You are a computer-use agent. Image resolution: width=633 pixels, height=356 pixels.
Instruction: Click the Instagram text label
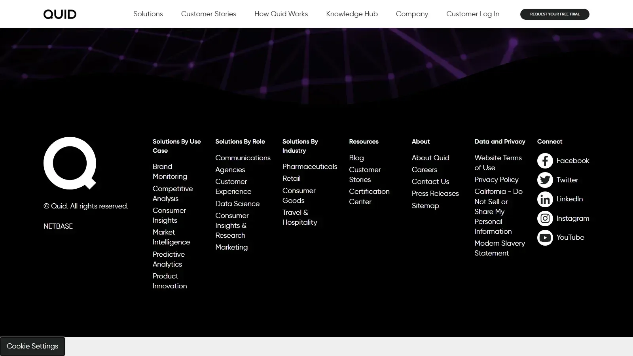click(x=572, y=218)
